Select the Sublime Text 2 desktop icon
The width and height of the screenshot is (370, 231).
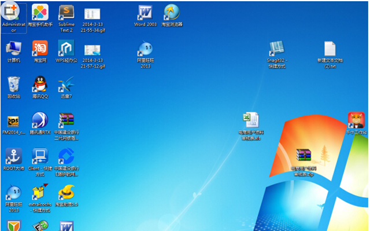pos(66,12)
